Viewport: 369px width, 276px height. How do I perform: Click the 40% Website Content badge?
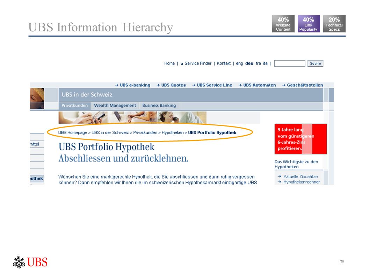283,24
